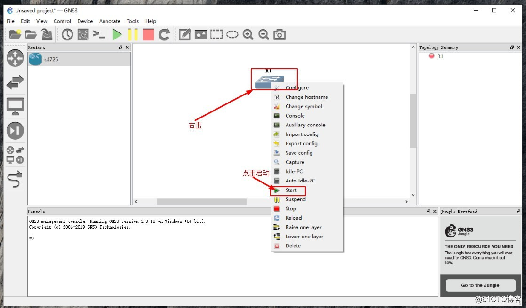This screenshot has height=308, width=526.
Task: Select Draw an ellipse tool
Action: pos(232,34)
